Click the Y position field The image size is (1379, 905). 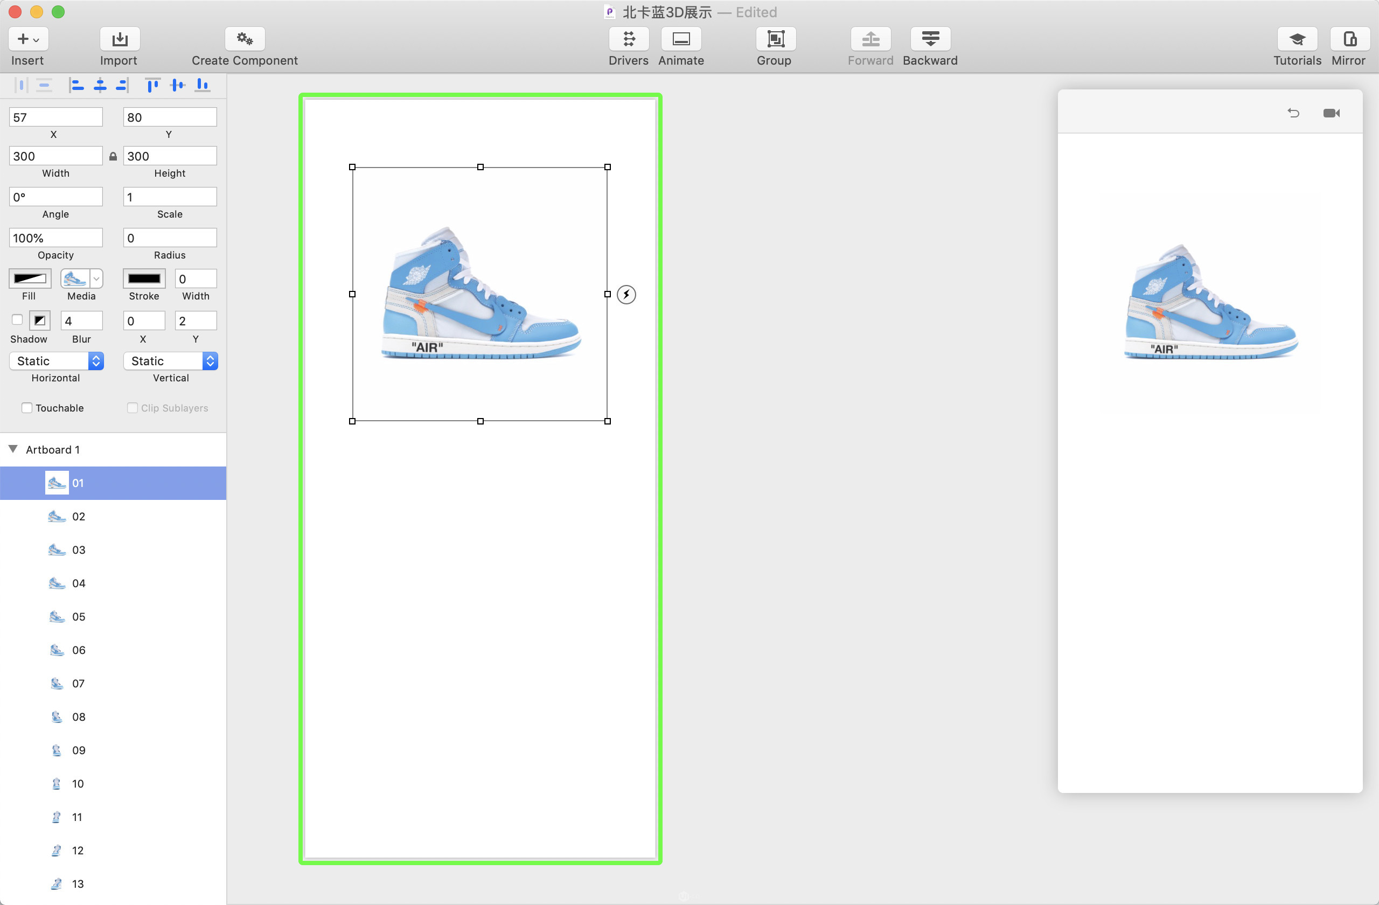click(x=170, y=117)
